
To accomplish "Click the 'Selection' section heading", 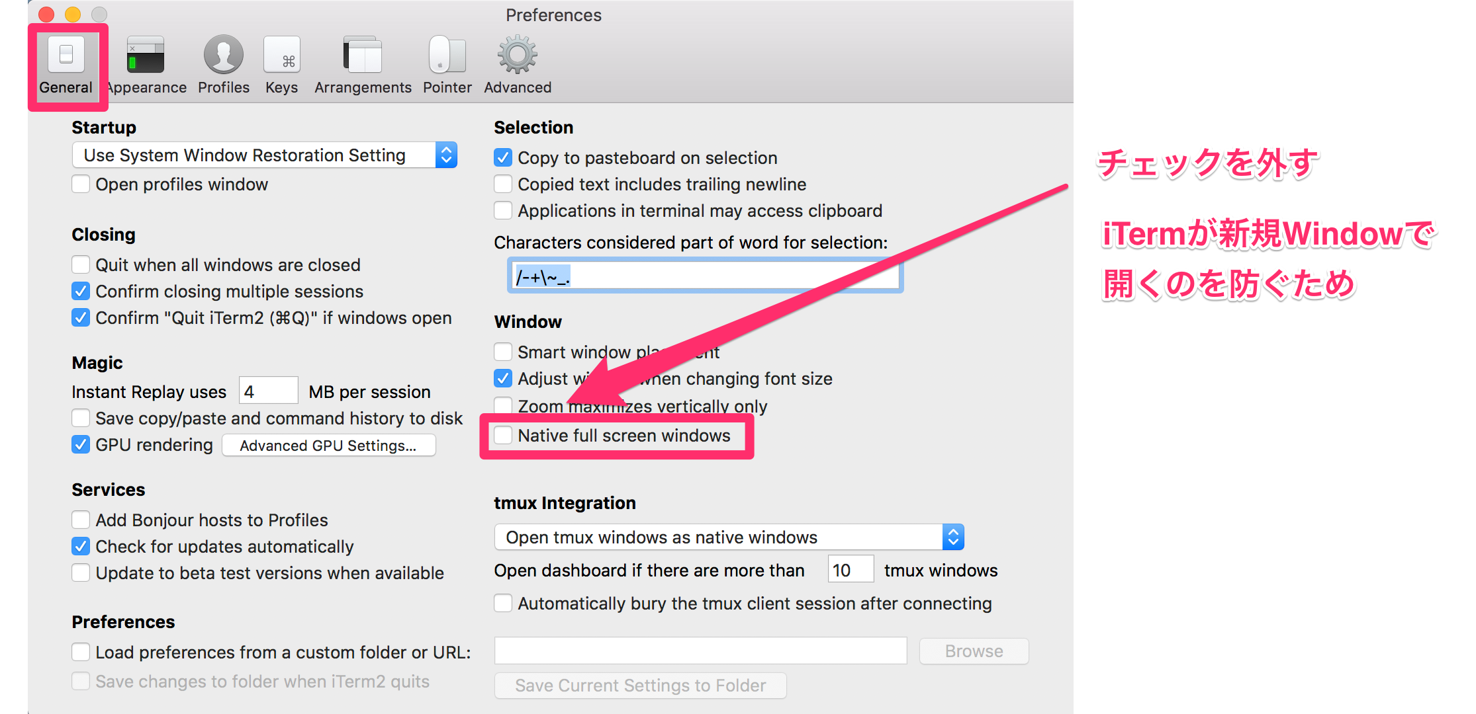I will [533, 128].
